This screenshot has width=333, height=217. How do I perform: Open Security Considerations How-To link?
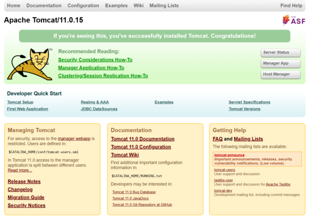[x=95, y=60]
